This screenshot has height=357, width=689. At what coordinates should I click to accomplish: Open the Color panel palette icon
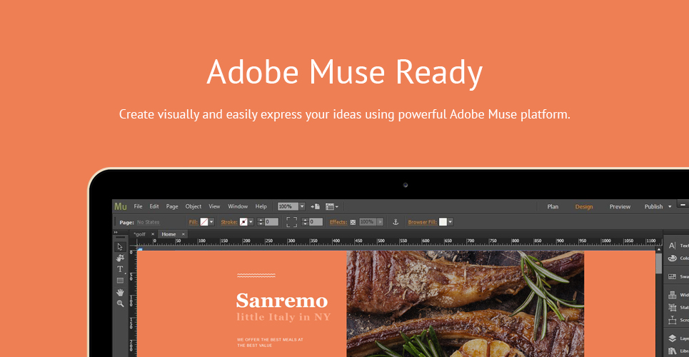pos(673,258)
